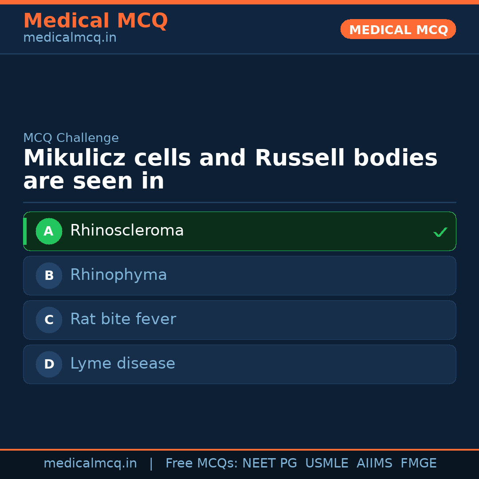Select the Lyme disease answer text

(x=122, y=364)
